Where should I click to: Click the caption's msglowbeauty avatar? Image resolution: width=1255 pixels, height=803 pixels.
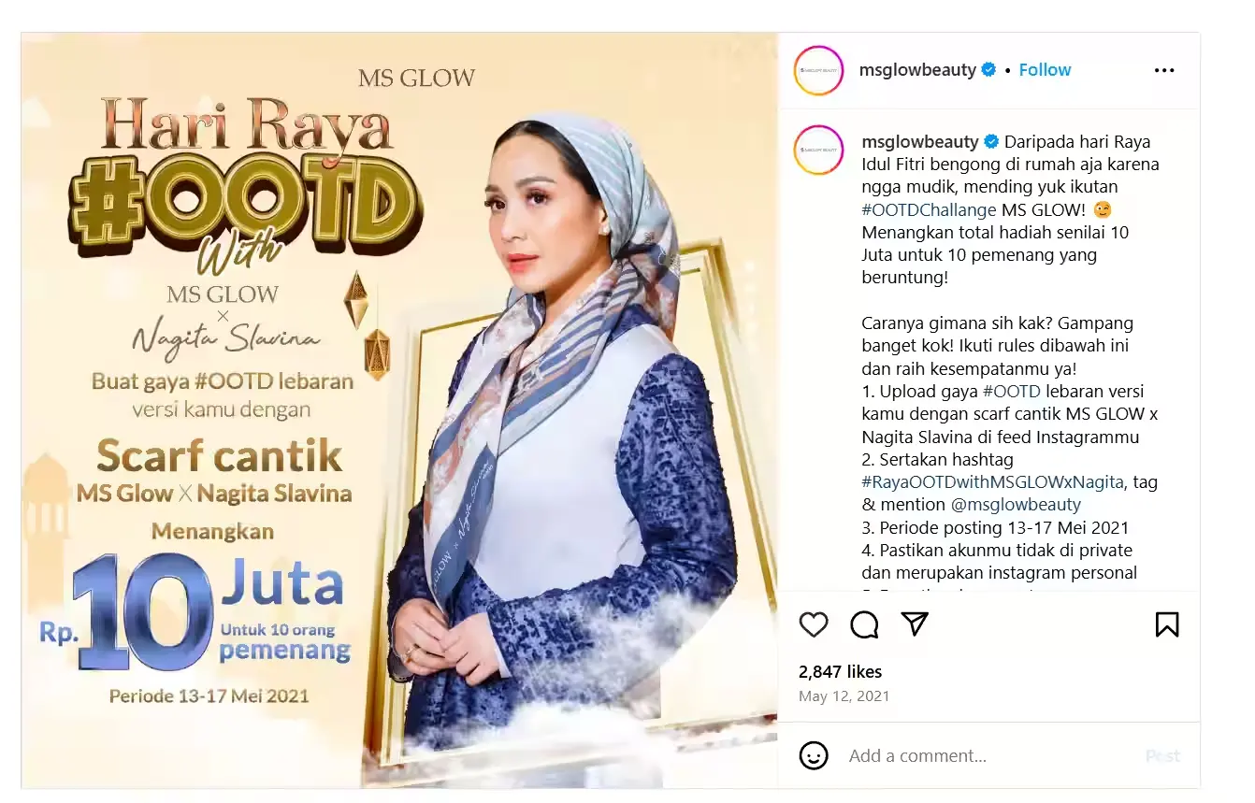[818, 150]
